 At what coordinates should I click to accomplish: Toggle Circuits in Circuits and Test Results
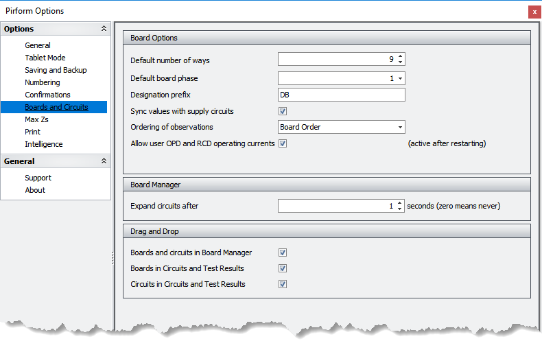click(x=283, y=284)
